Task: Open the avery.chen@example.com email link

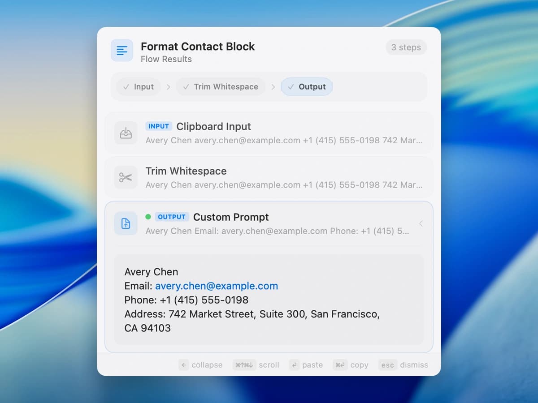Action: pyautogui.click(x=217, y=286)
